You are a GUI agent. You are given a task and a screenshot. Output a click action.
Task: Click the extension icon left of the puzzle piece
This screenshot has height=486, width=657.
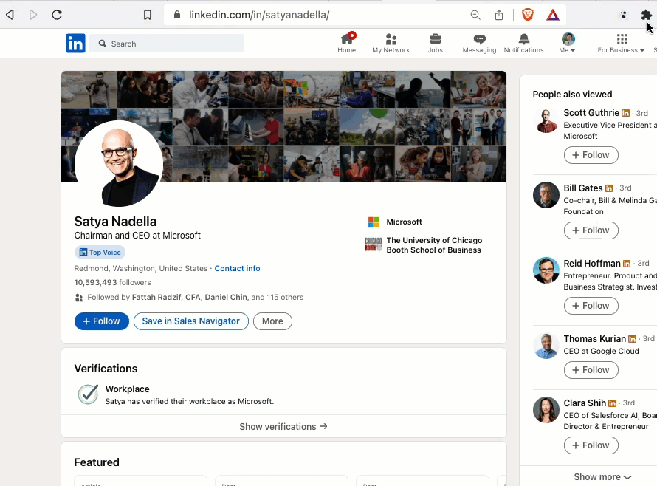(x=624, y=15)
